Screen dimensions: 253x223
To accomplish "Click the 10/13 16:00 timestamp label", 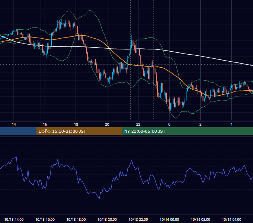I will point(45,219).
